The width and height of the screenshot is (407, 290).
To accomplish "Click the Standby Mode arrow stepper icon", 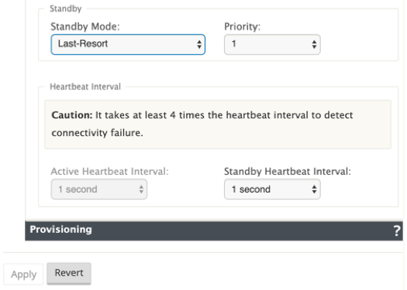I will (x=199, y=45).
